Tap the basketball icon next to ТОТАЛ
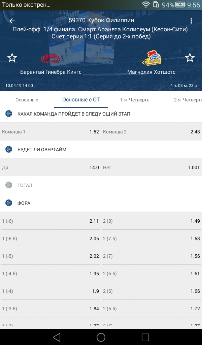 pyautogui.click(x=9, y=185)
